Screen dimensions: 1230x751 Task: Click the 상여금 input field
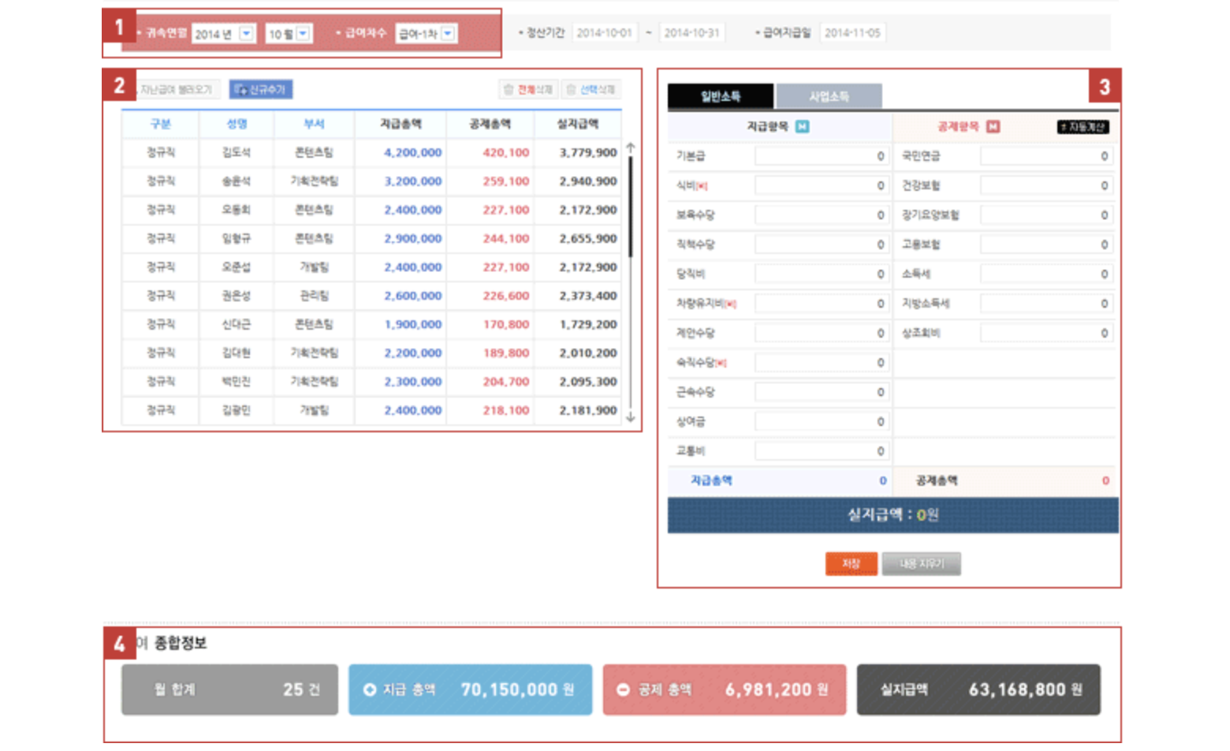click(822, 421)
